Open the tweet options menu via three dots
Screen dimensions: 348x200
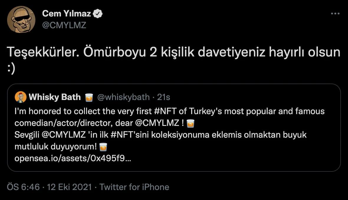tap(335, 13)
